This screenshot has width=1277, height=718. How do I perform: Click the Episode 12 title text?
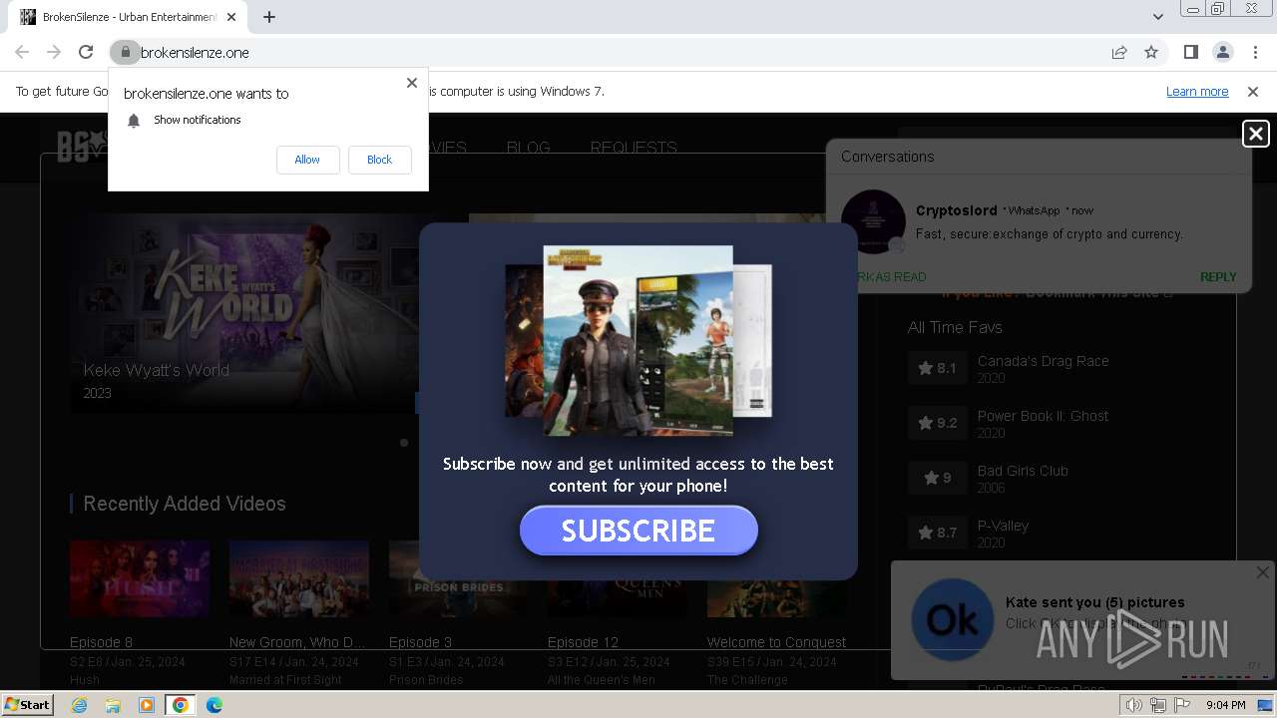[583, 642]
